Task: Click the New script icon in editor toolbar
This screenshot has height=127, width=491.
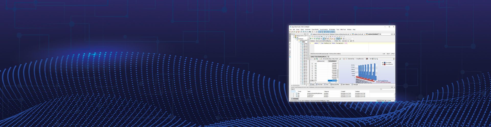Action: (311, 37)
